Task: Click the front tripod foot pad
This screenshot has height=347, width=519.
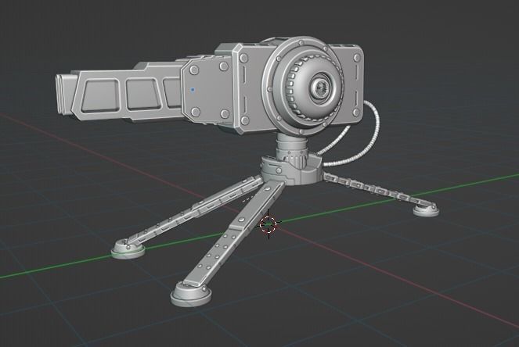Action: pyautogui.click(x=191, y=293)
